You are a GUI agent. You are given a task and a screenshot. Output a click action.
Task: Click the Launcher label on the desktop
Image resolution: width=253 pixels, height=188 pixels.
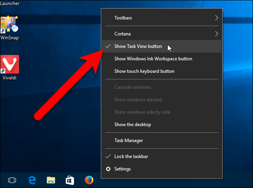pos(9,4)
